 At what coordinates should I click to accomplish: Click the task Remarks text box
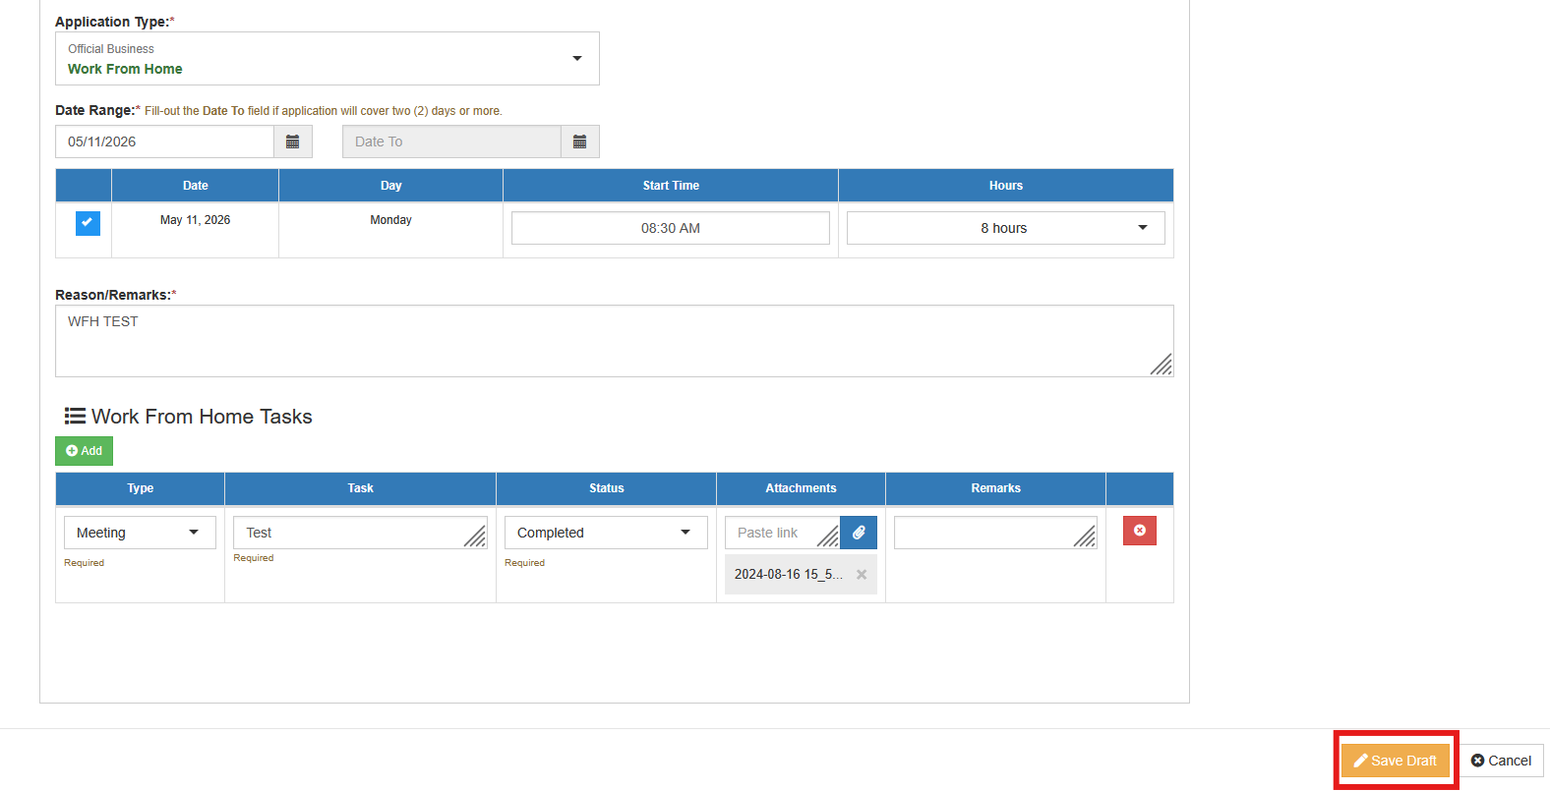click(x=995, y=533)
